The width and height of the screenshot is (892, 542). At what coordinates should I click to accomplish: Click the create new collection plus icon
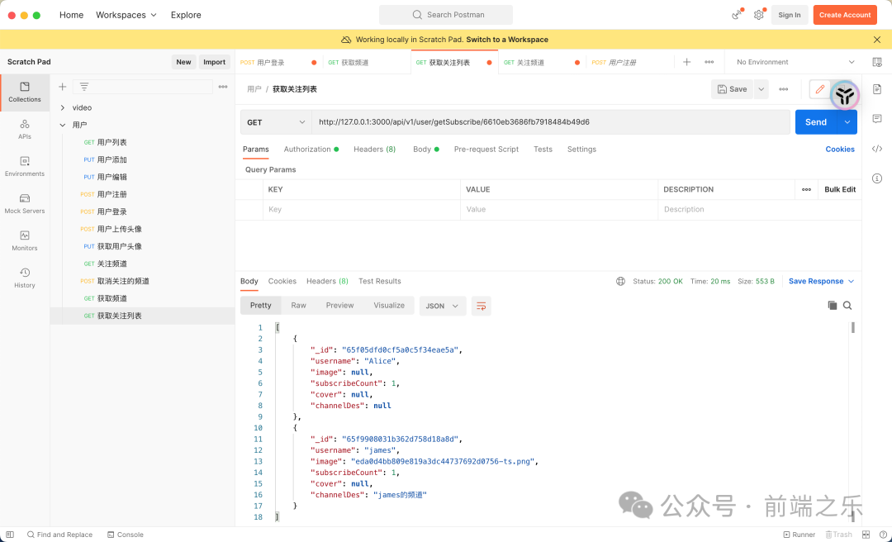[63, 87]
